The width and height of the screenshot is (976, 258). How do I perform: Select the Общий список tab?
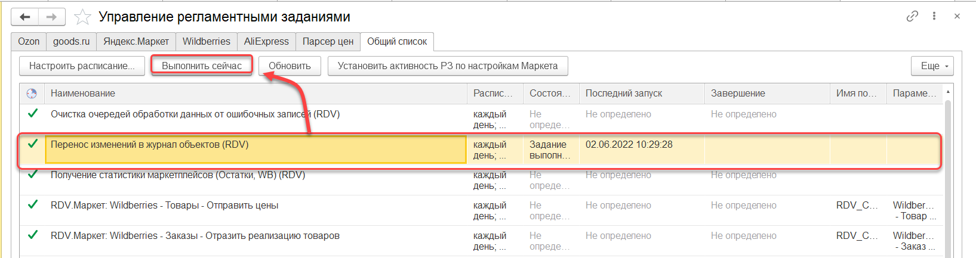pos(397,42)
